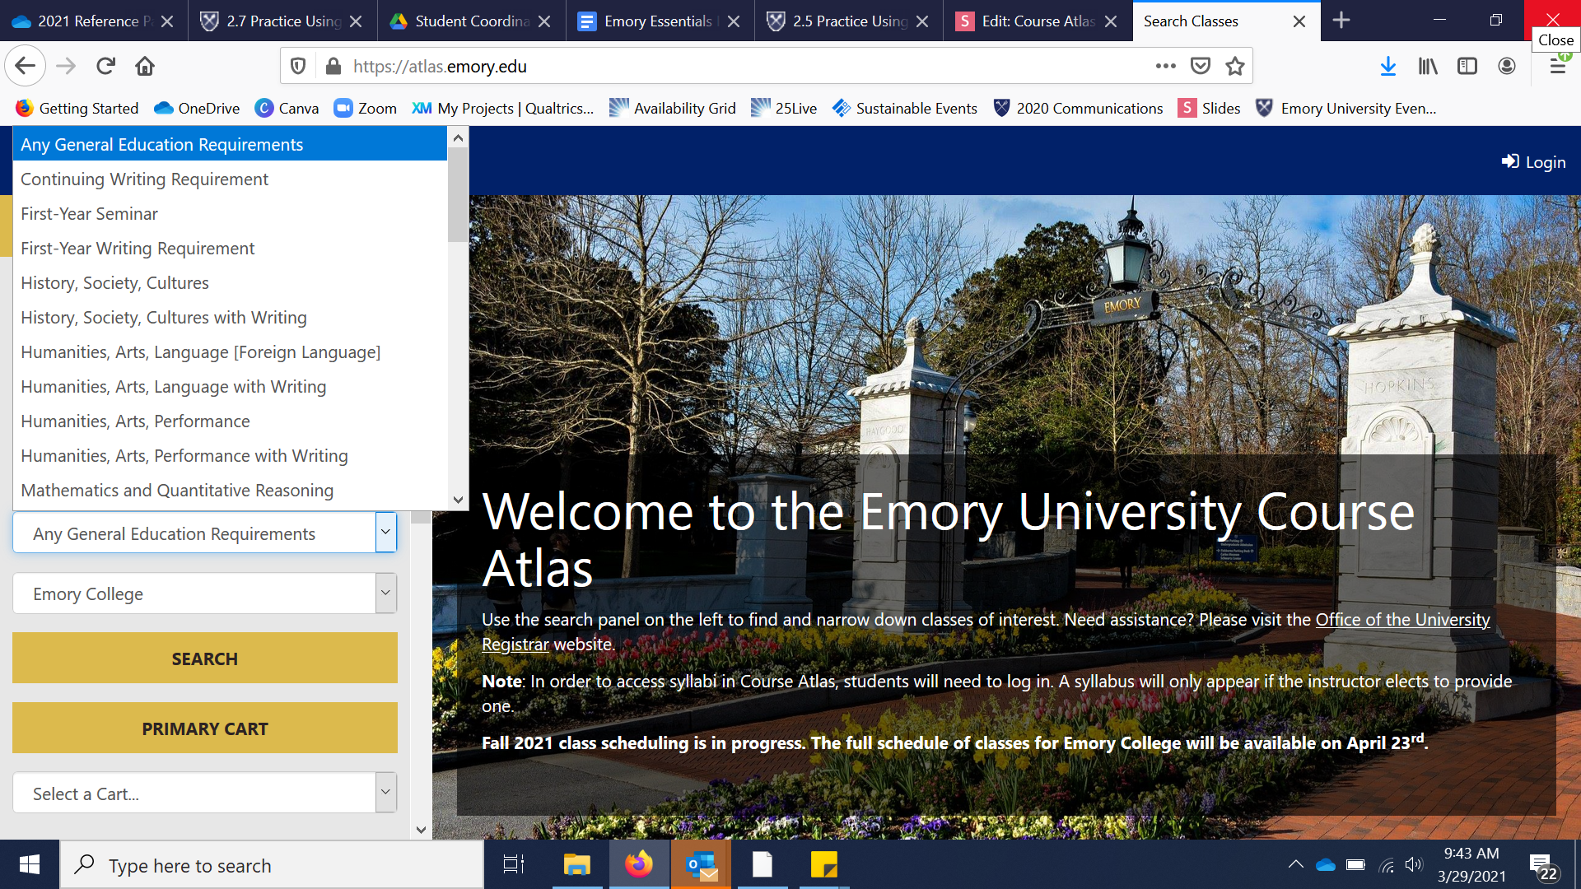Open the Firefox account icon
The height and width of the screenshot is (889, 1581).
pyautogui.click(x=1506, y=66)
